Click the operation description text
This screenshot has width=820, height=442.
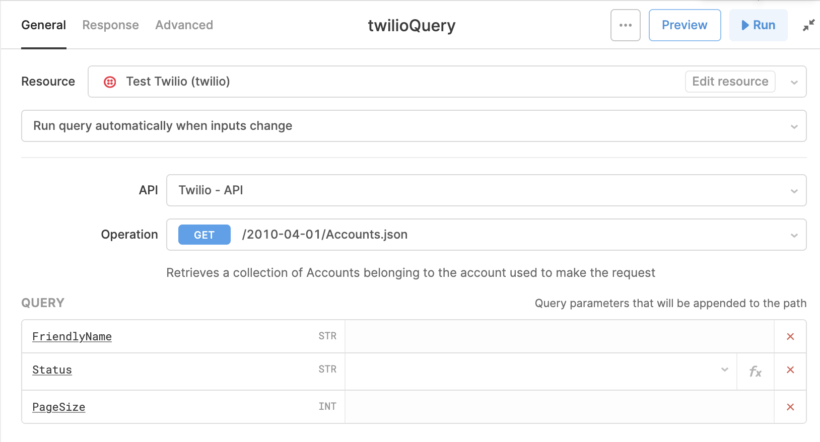coord(411,273)
